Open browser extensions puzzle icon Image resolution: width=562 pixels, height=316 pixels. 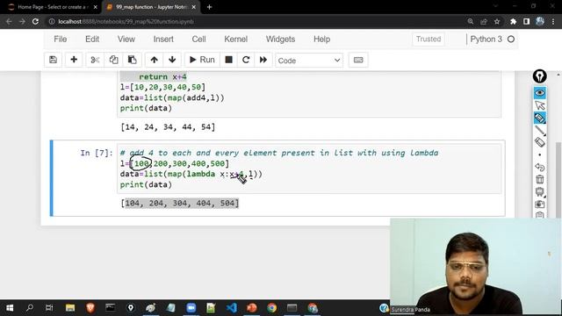tap(513, 21)
